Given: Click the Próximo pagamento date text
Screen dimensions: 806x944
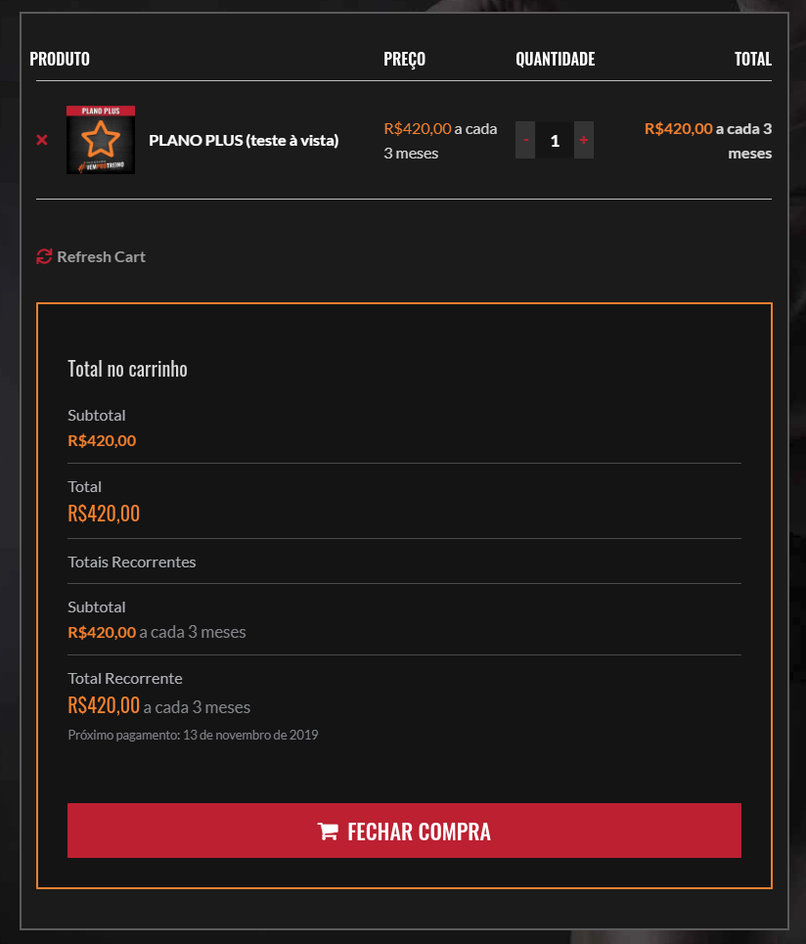Looking at the screenshot, I should [193, 735].
